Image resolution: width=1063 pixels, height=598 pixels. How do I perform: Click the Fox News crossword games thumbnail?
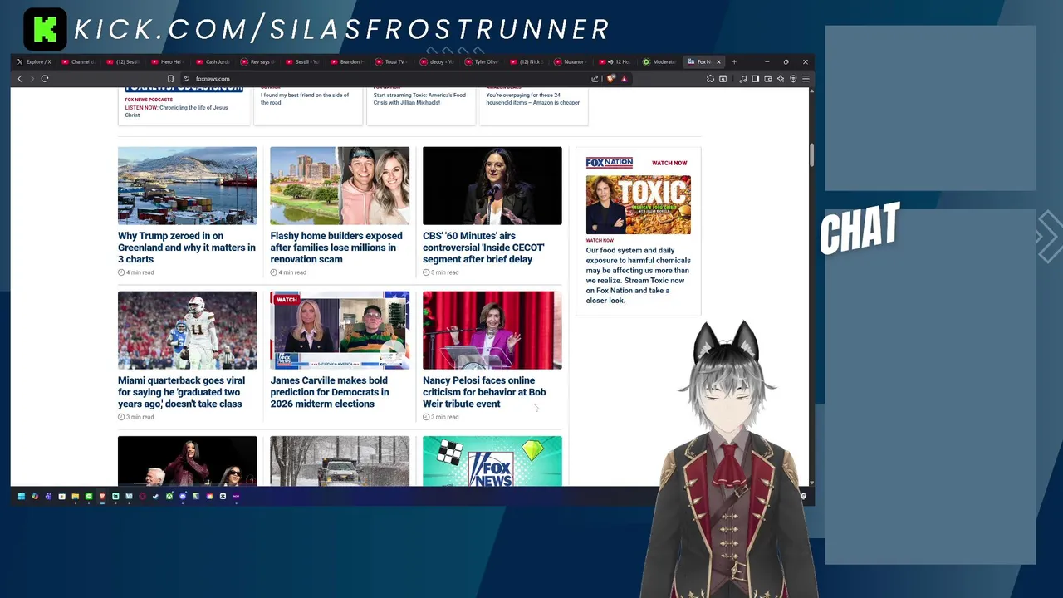coord(492,461)
